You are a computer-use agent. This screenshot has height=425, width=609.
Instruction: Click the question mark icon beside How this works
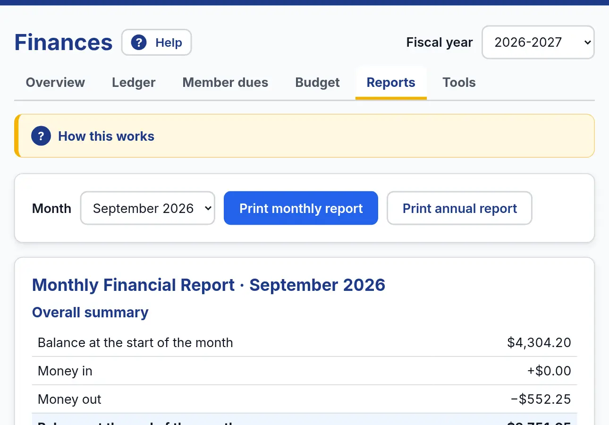click(41, 136)
